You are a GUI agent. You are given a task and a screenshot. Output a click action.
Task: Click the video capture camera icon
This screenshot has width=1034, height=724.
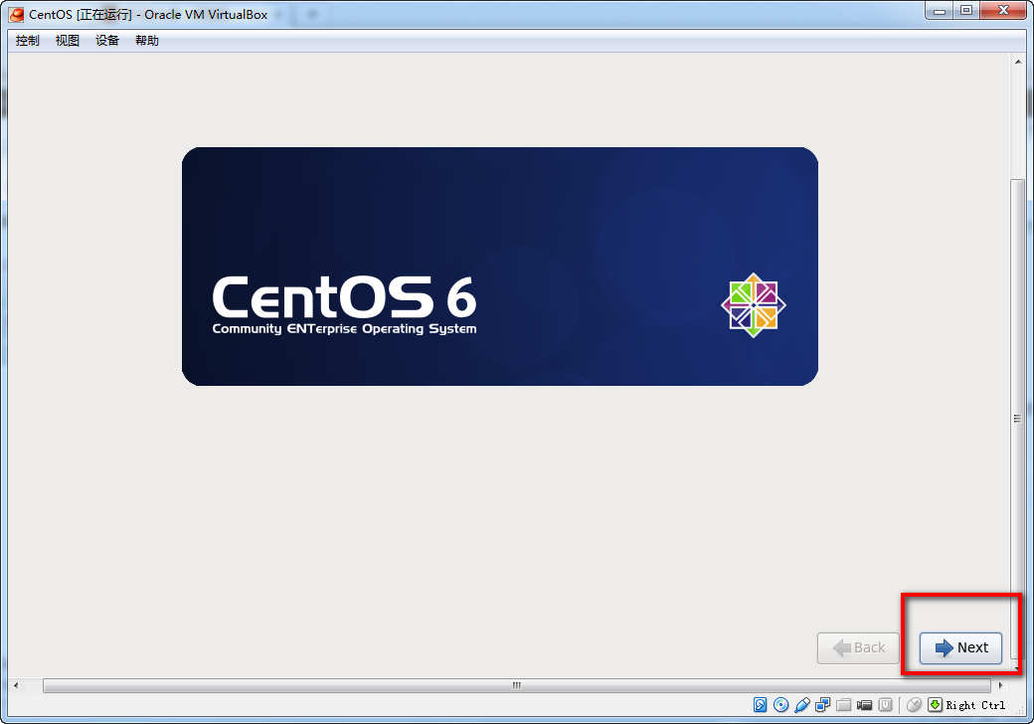click(865, 705)
